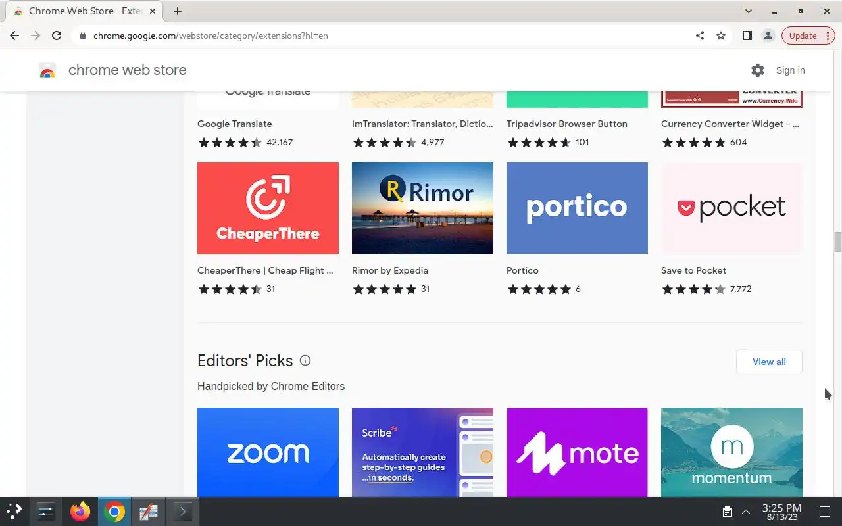
Task: Open the terminal icon in taskbar
Action: (182, 511)
